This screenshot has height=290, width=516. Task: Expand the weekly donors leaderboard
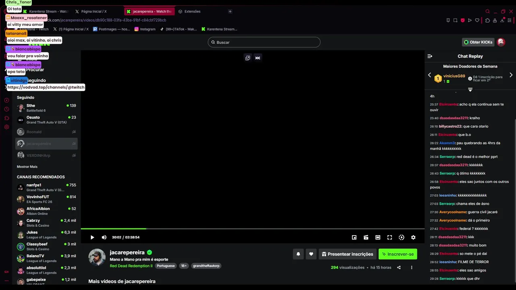click(470, 89)
